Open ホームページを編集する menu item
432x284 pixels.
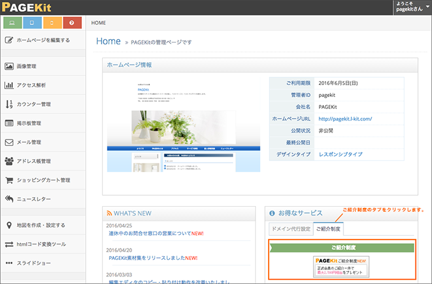pos(43,40)
